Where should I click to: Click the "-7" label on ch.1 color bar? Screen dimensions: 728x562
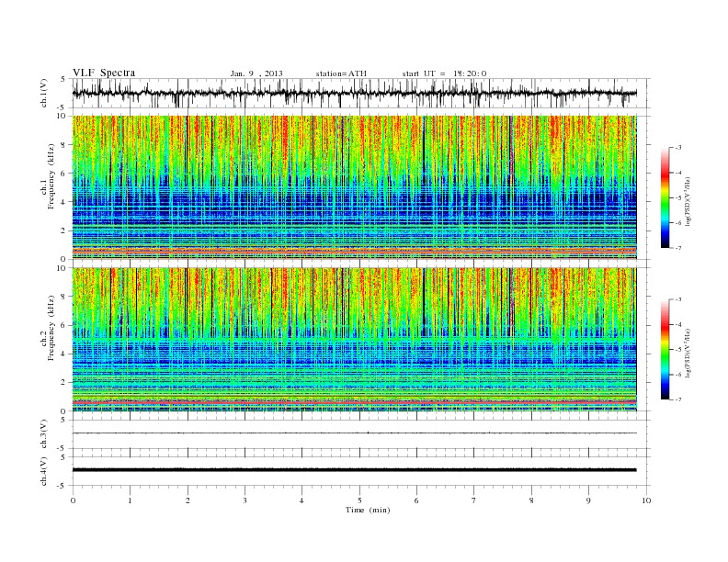(x=678, y=248)
